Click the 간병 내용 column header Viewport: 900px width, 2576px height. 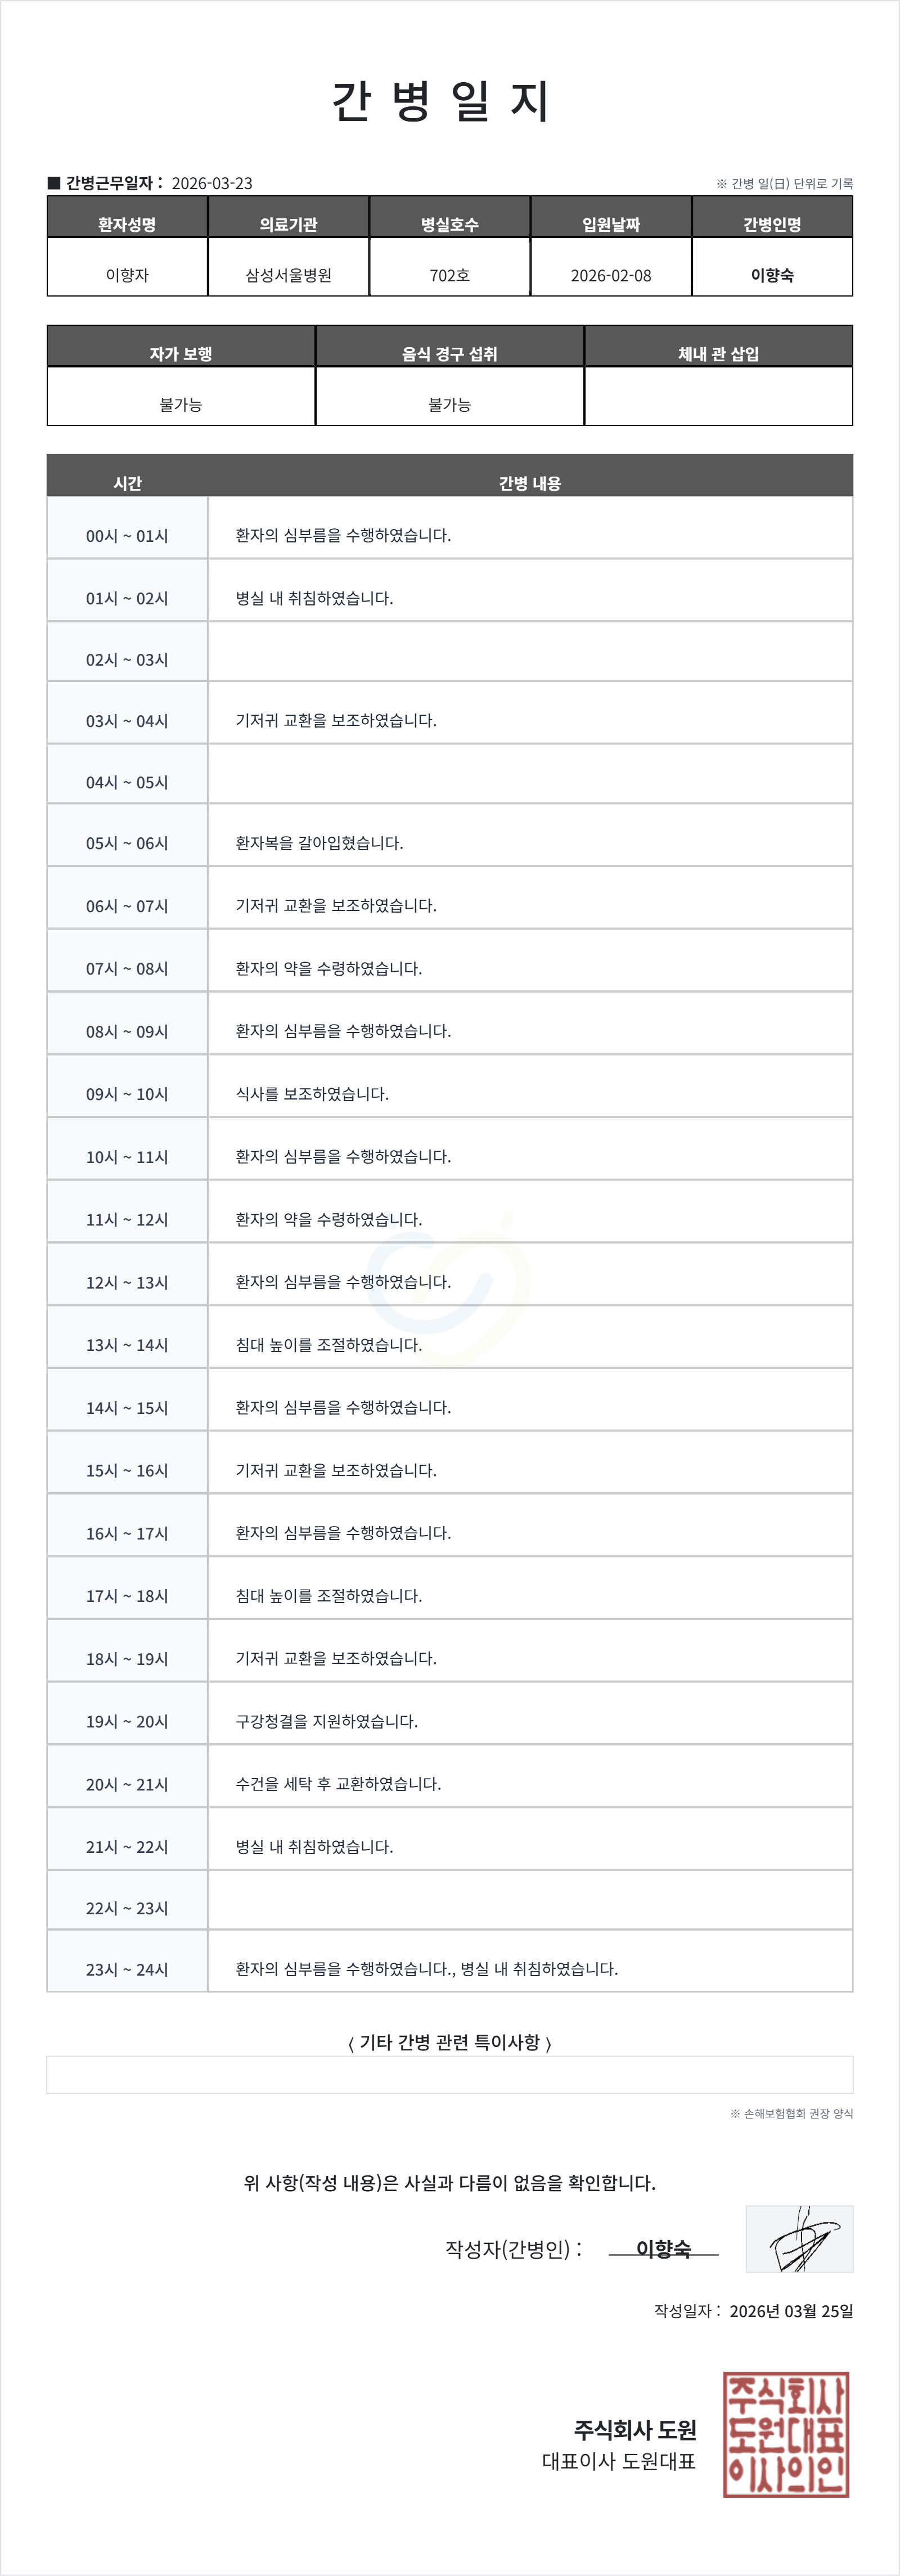[x=530, y=483]
